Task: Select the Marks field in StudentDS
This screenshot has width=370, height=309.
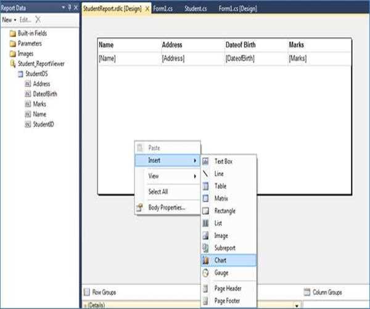Action: point(39,104)
